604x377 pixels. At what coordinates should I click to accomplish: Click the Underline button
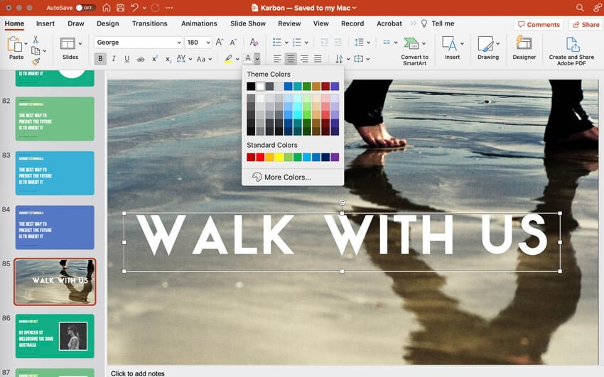click(x=126, y=59)
